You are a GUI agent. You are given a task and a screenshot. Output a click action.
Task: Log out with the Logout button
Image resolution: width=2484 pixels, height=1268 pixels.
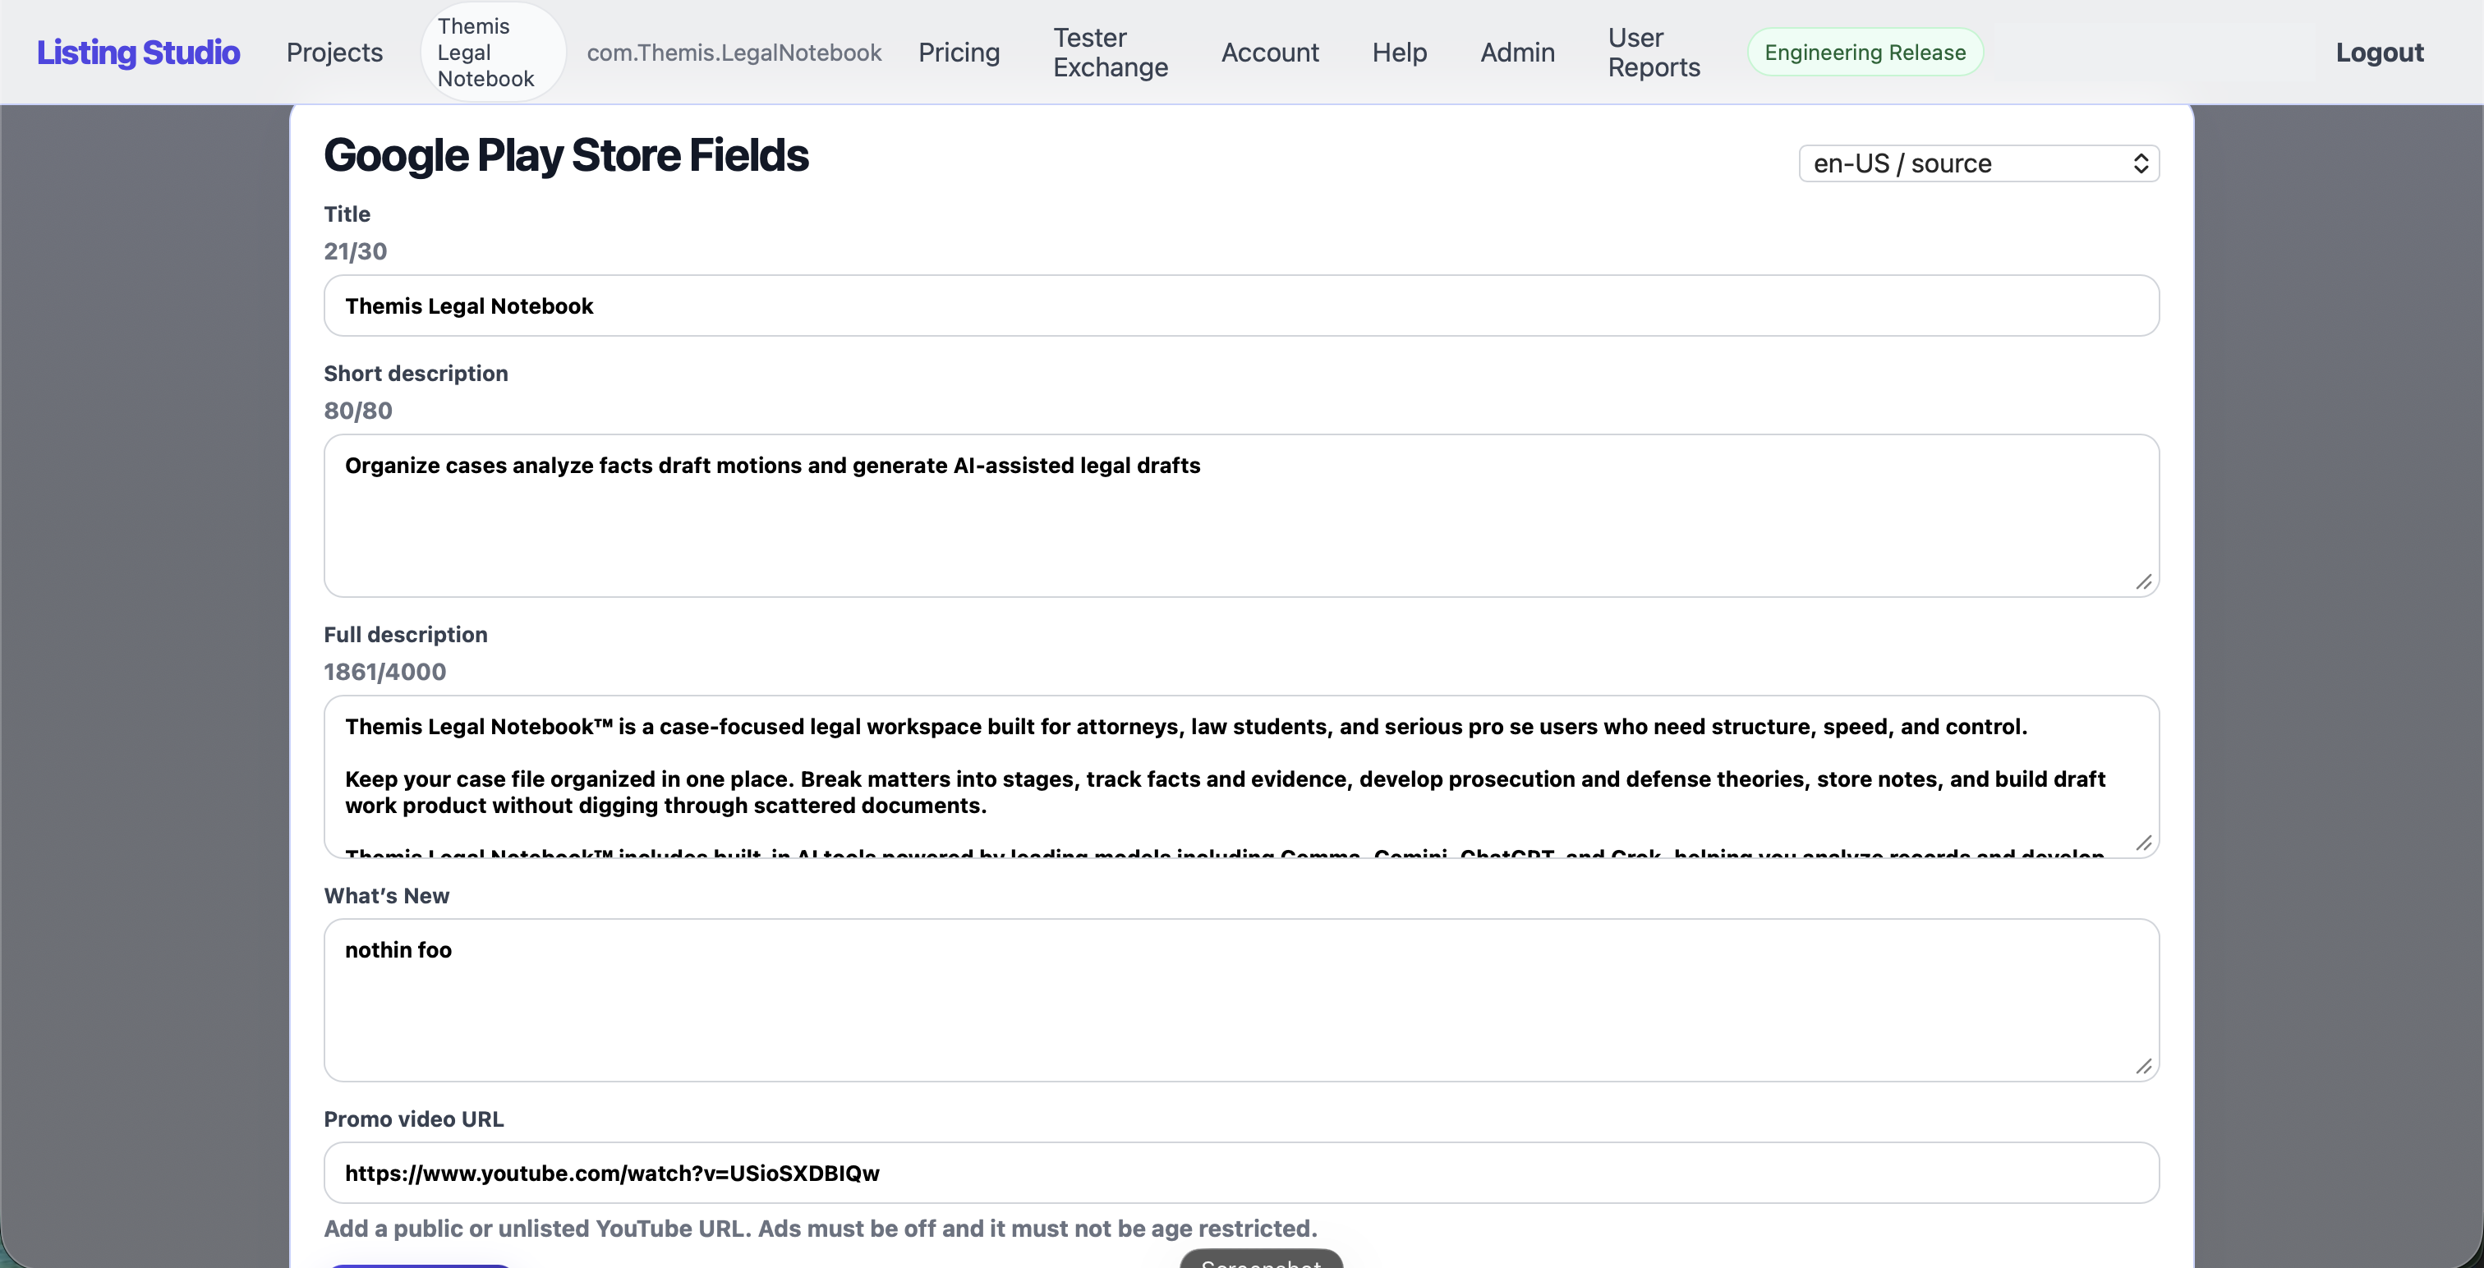click(x=2379, y=52)
